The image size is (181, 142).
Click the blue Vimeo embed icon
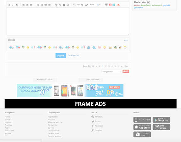(114, 5)
